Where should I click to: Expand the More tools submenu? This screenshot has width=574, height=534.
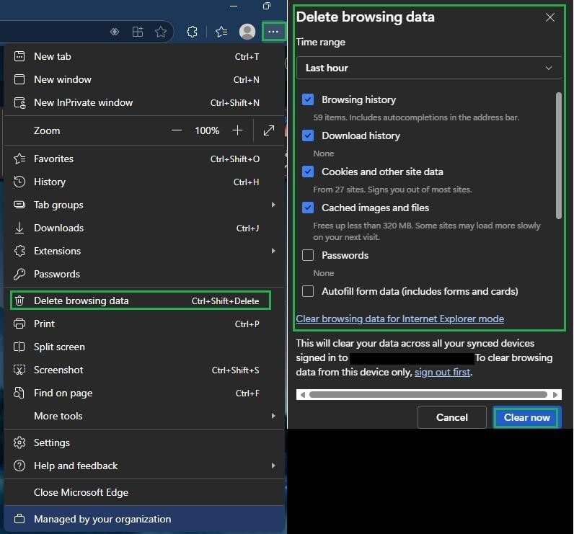click(x=144, y=416)
